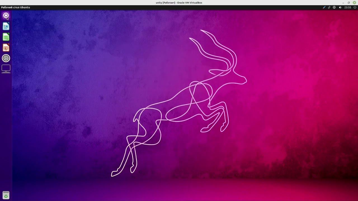Image resolution: width=358 pixels, height=201 pixels.
Task: Restore the VirtualBox window size
Action: click(349, 3)
